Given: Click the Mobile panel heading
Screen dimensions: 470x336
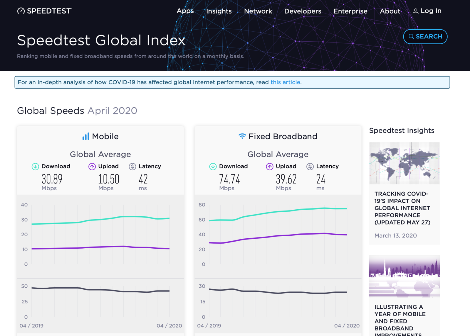Looking at the screenshot, I should click(x=105, y=136).
